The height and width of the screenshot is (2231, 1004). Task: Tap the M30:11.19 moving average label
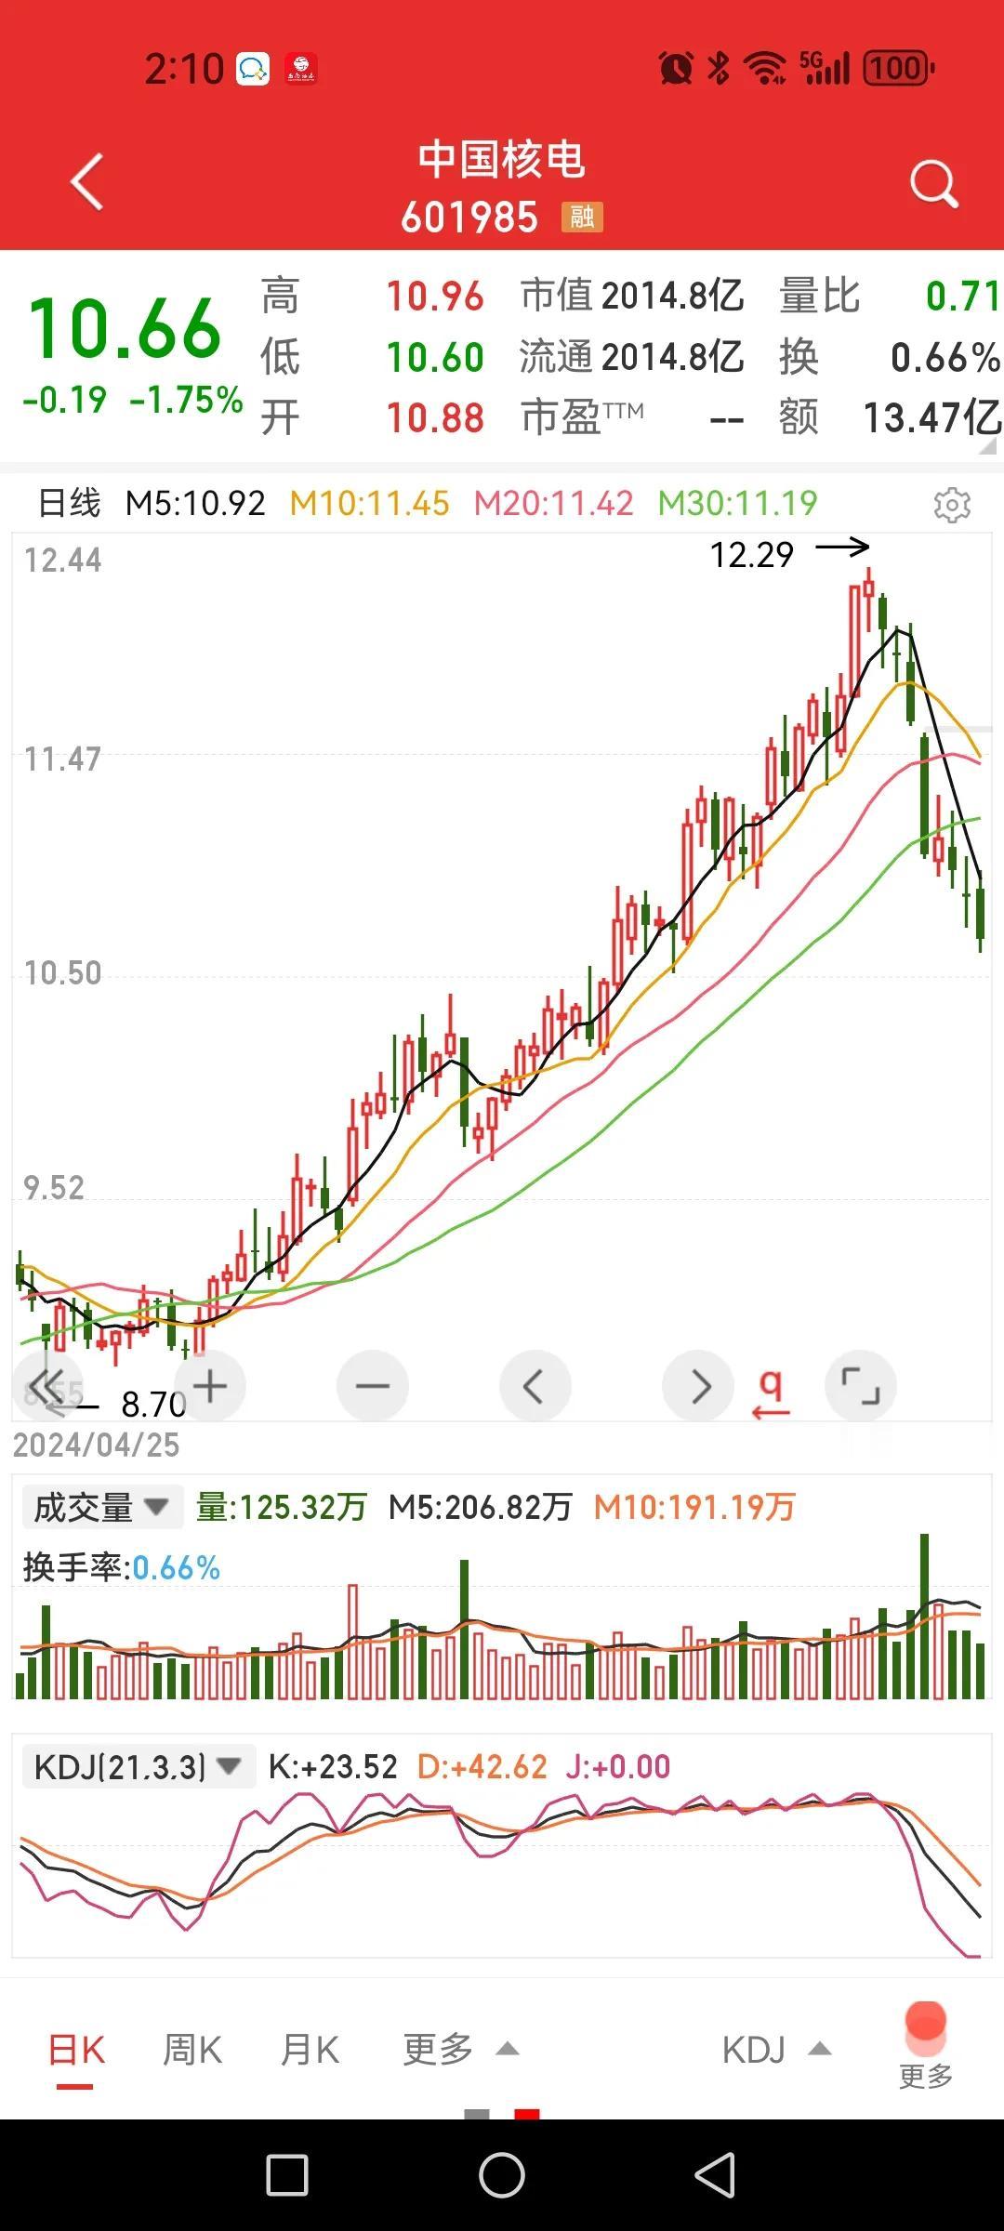coord(737,504)
